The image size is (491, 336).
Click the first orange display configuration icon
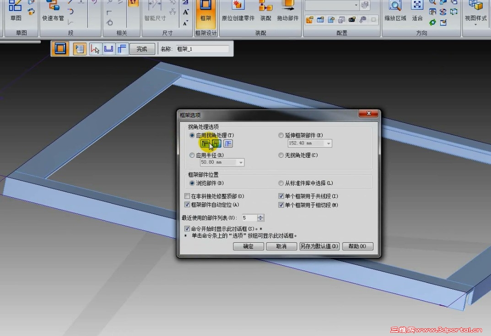(x=309, y=20)
